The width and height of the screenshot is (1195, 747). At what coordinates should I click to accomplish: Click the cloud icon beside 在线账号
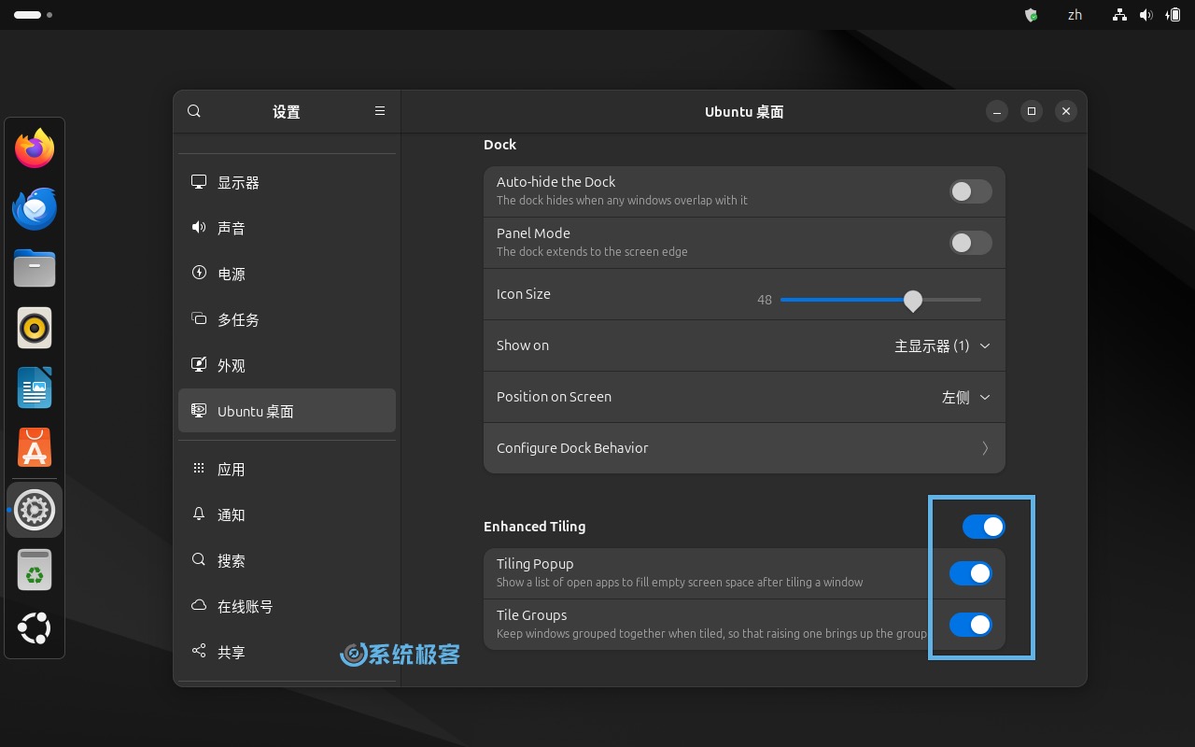199,606
